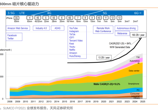Select the iPhone 5S model box
The image size is (158, 111).
tap(54, 18)
